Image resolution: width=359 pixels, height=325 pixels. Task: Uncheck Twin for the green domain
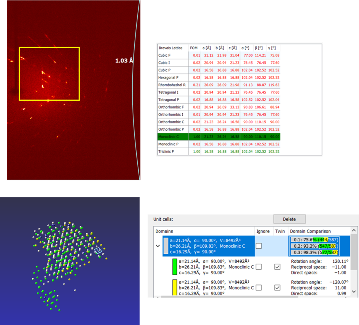tap(277, 267)
